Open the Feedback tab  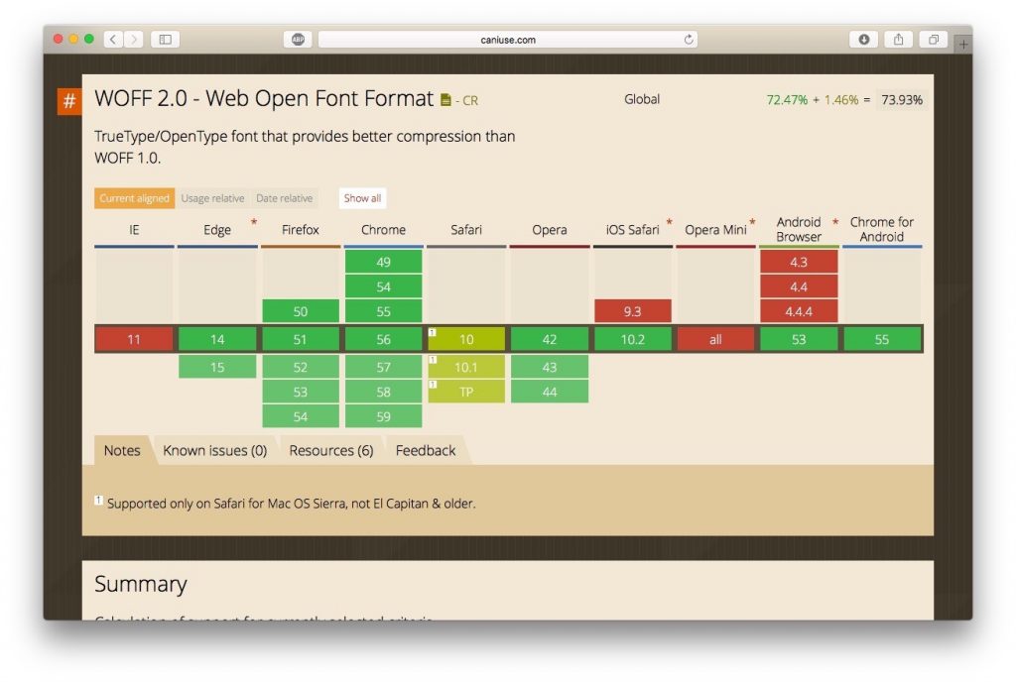pyautogui.click(x=426, y=450)
